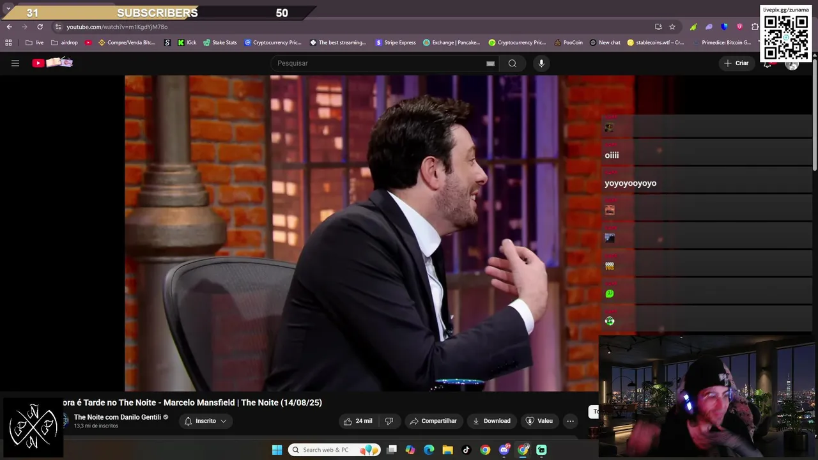Expand the tab search chevron in title bar

(8, 8)
